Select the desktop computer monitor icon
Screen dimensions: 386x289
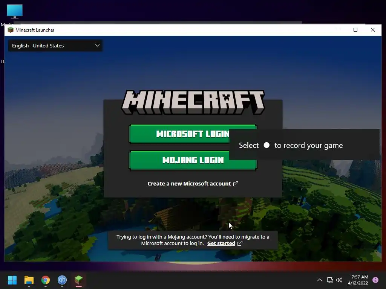click(x=15, y=11)
